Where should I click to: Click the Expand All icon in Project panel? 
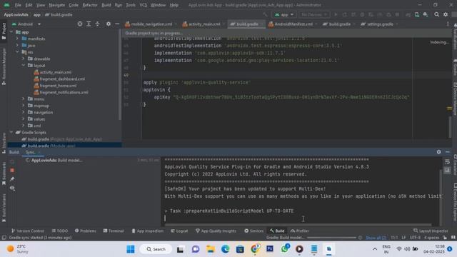pos(89,24)
